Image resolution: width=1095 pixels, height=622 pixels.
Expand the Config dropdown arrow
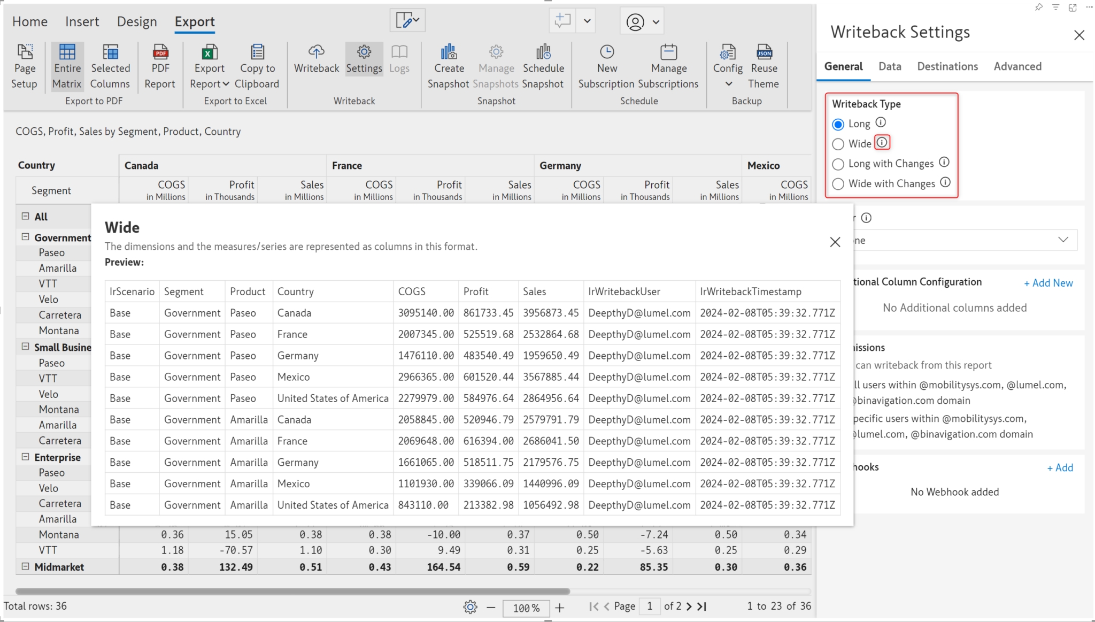click(x=728, y=84)
